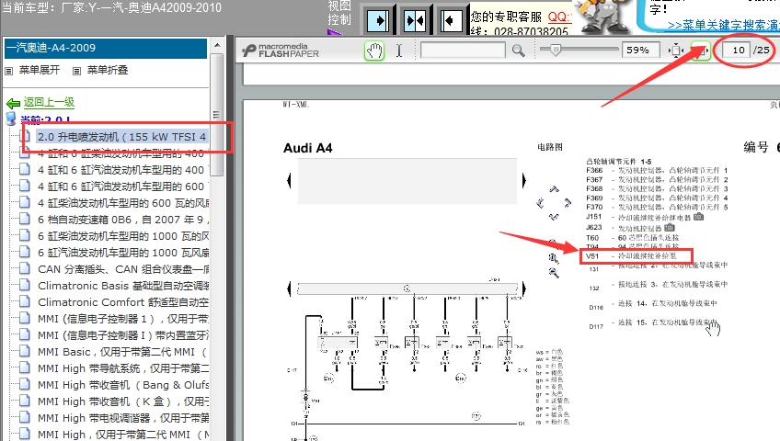Open MMI 带内置蓝牙 item
This screenshot has height=441, width=780.
click(123, 335)
